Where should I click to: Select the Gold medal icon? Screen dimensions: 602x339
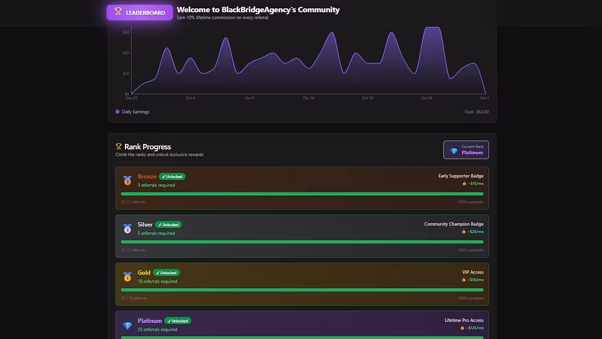coord(128,277)
